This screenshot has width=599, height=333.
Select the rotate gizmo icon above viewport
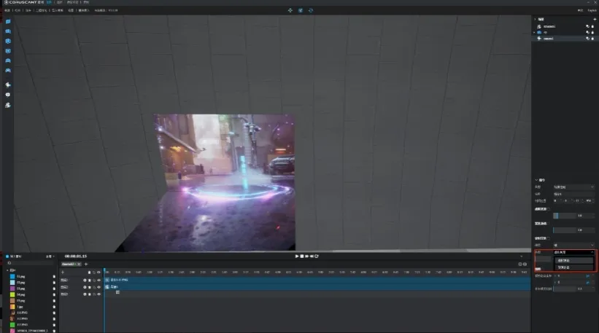[x=311, y=10]
